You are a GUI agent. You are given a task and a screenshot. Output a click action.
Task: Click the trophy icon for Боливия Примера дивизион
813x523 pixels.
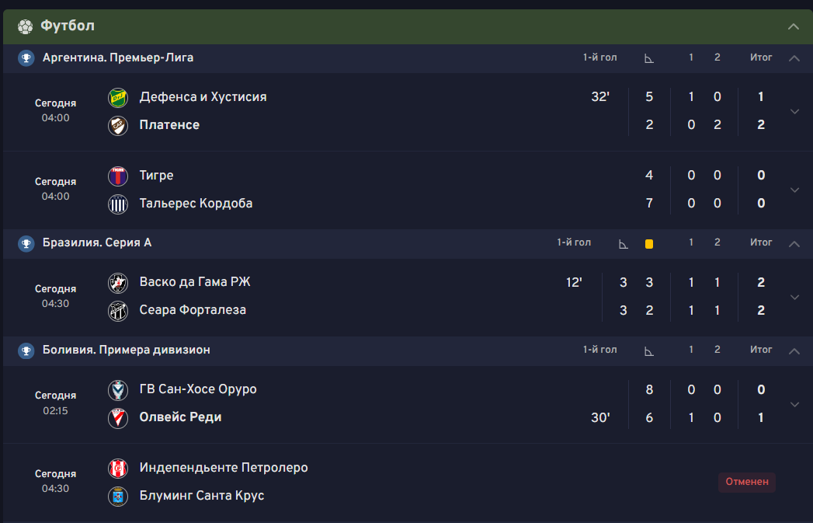26,350
